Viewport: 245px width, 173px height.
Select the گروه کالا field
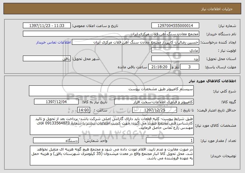click(x=154, y=102)
